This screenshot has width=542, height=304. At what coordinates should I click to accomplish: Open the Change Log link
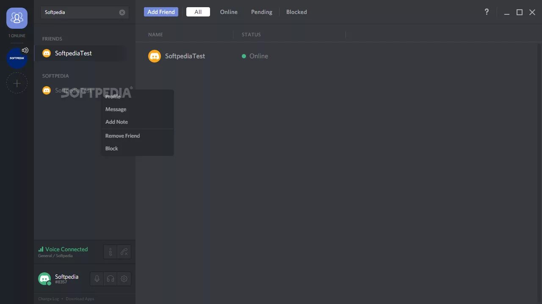49,299
